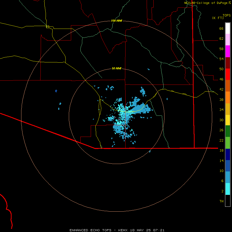Click the magenta legend swatch
The image size is (232, 232).
[x=228, y=51]
